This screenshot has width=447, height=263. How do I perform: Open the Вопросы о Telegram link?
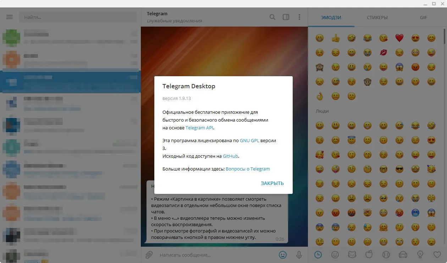(x=248, y=169)
